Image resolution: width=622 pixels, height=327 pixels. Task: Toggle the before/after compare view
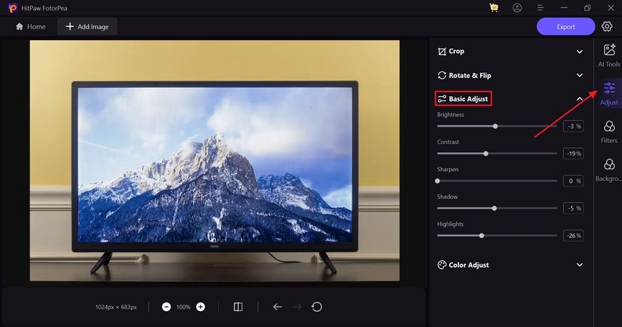pos(238,307)
